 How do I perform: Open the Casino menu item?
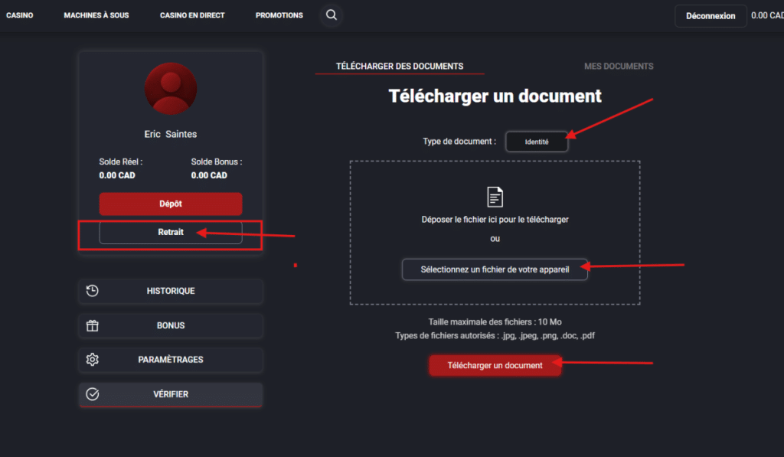pos(20,15)
